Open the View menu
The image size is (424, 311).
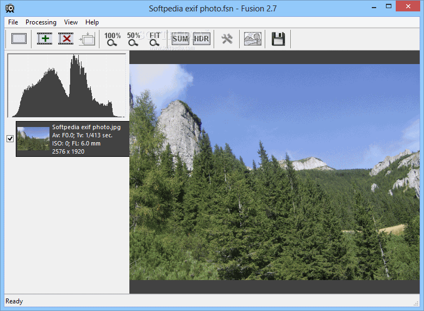point(71,22)
